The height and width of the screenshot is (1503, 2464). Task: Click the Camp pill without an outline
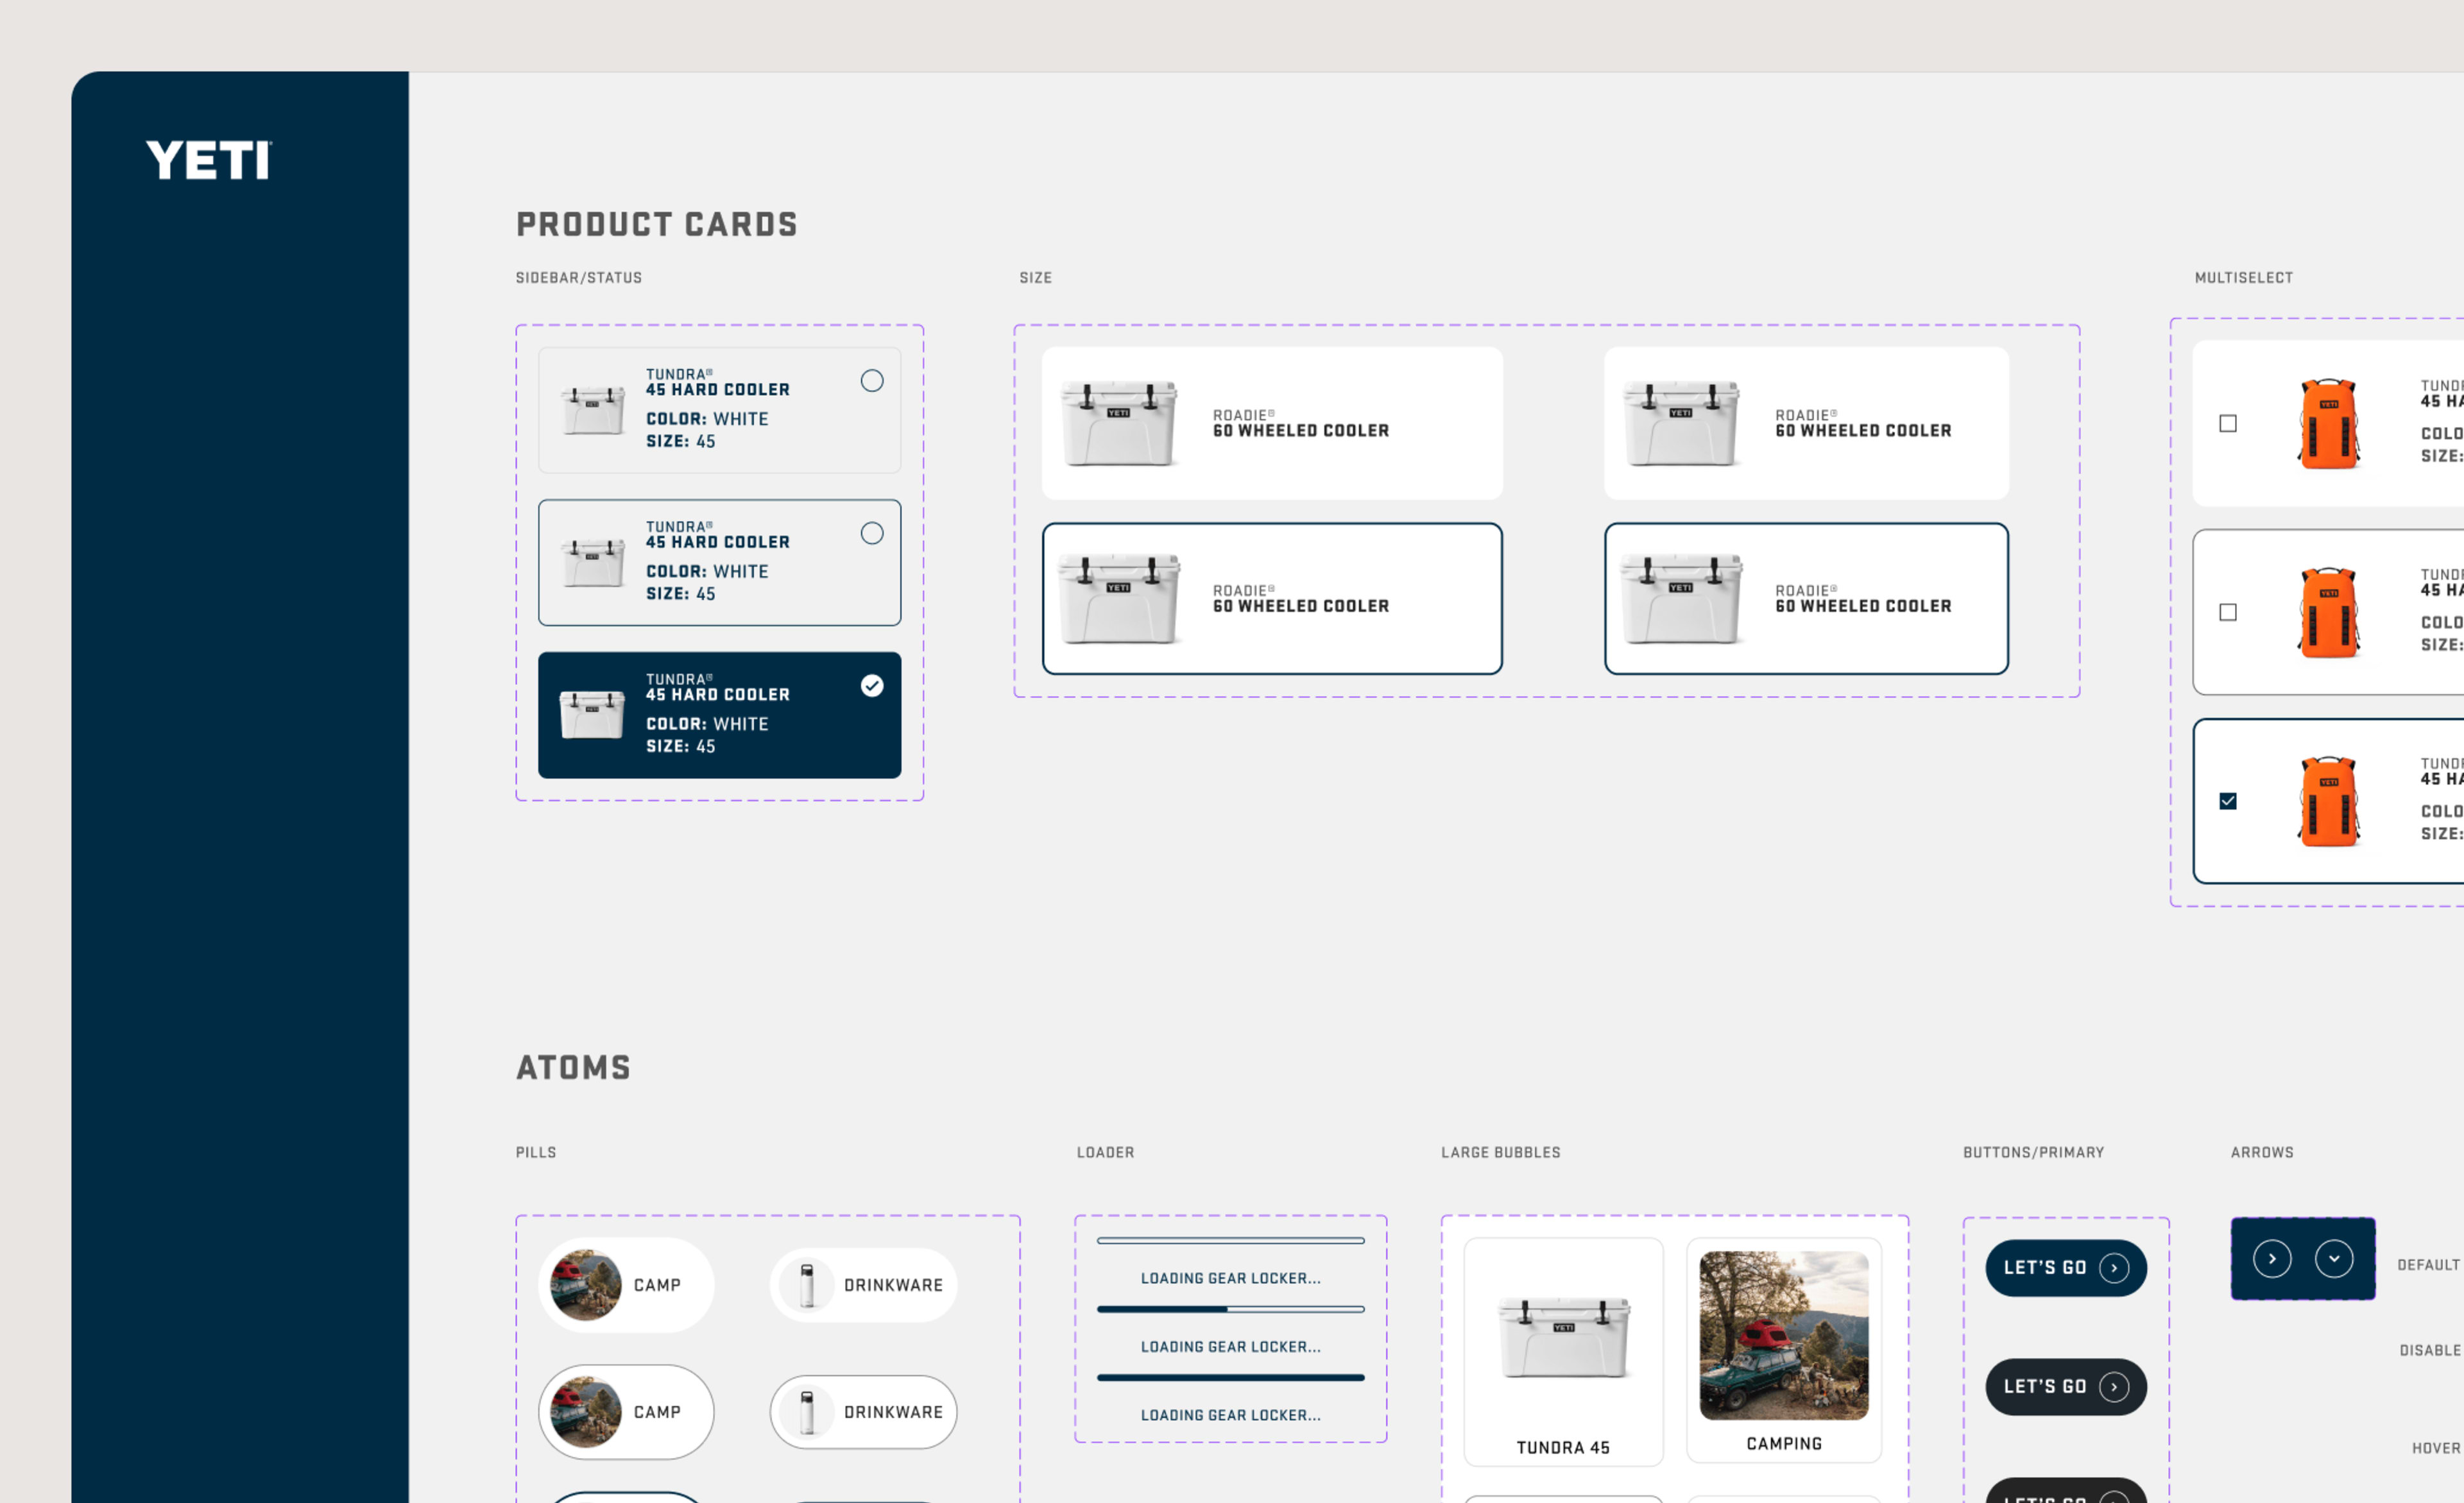(x=626, y=1285)
